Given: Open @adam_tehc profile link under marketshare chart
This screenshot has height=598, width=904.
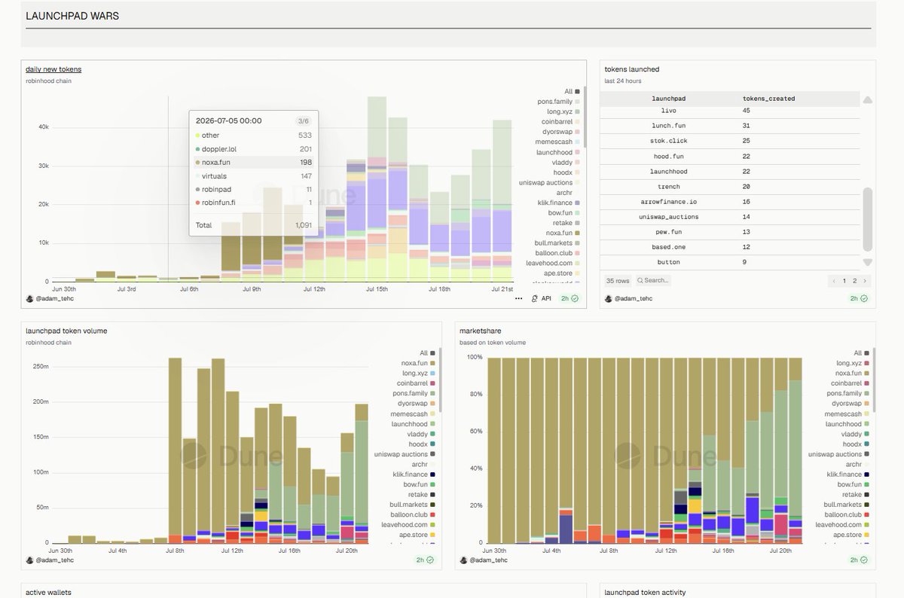Looking at the screenshot, I should click(493, 560).
